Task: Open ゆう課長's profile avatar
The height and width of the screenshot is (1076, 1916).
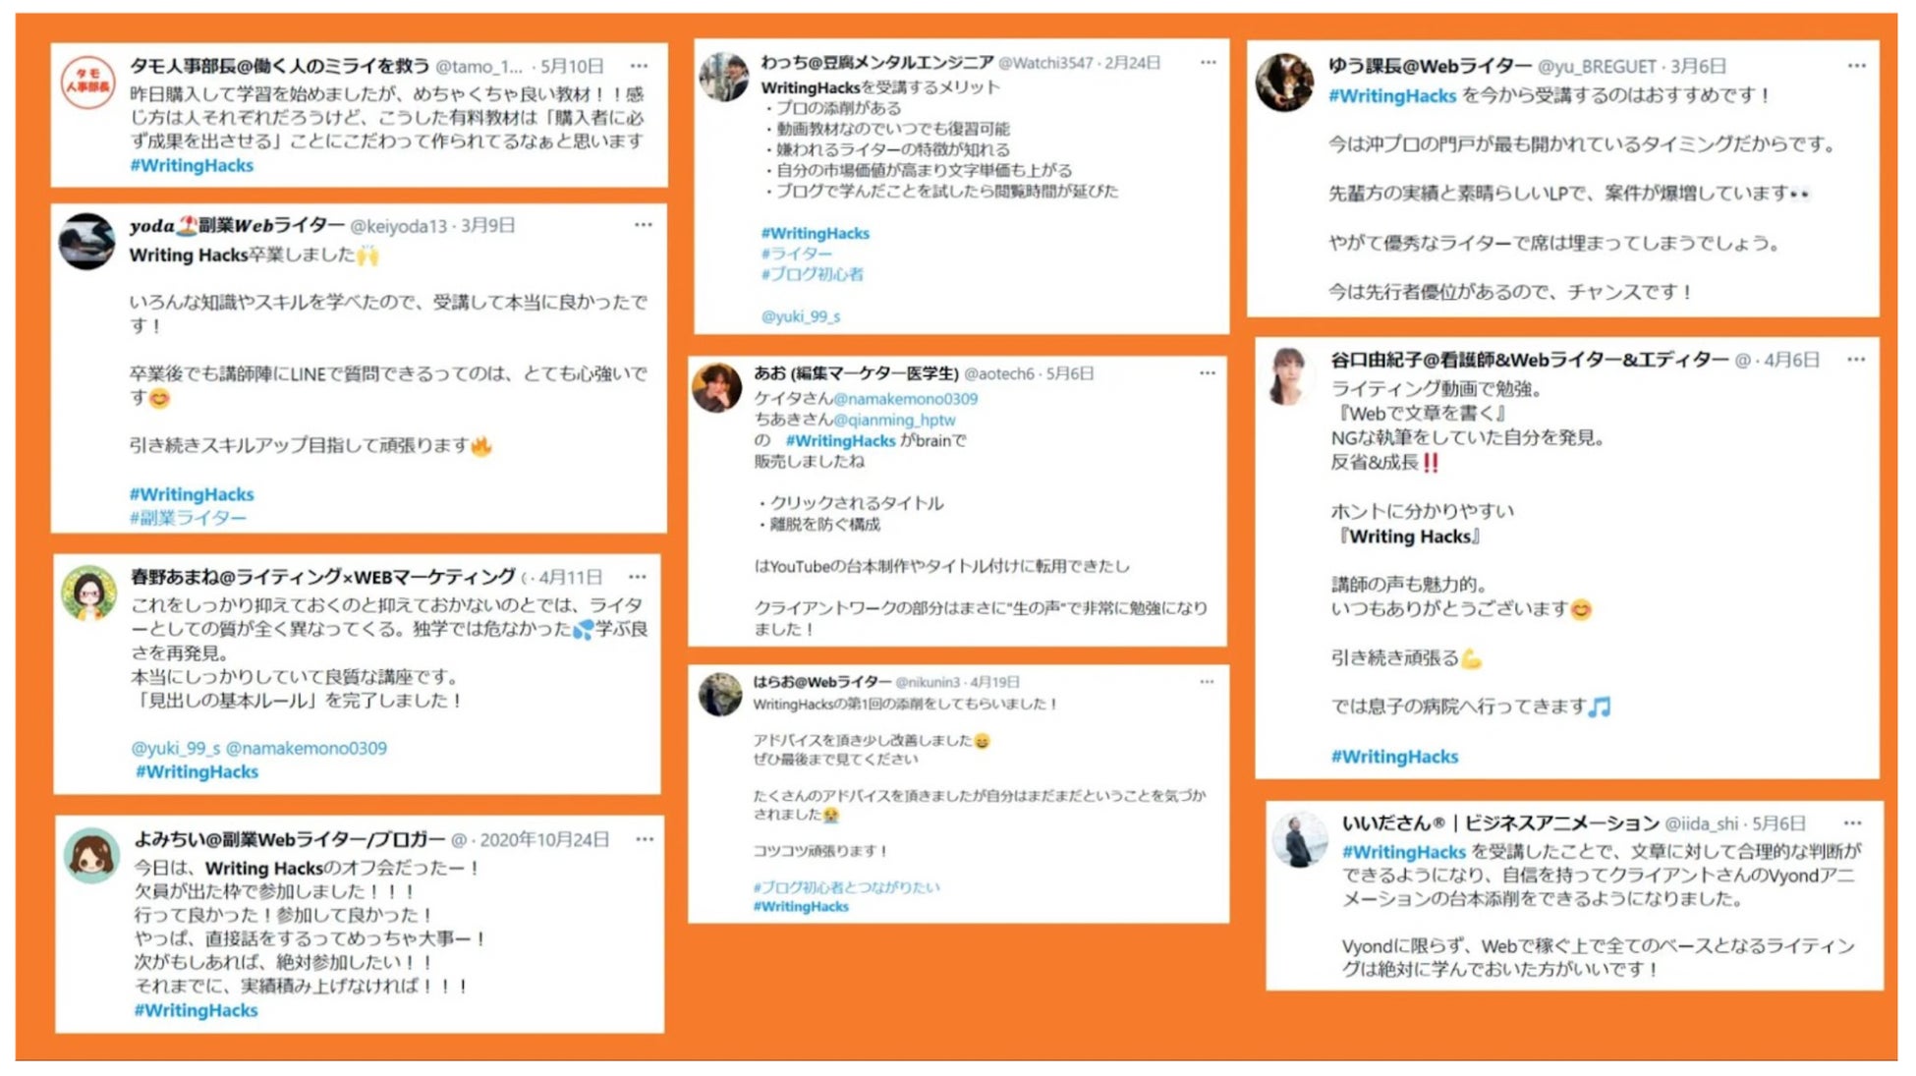Action: [x=1284, y=82]
